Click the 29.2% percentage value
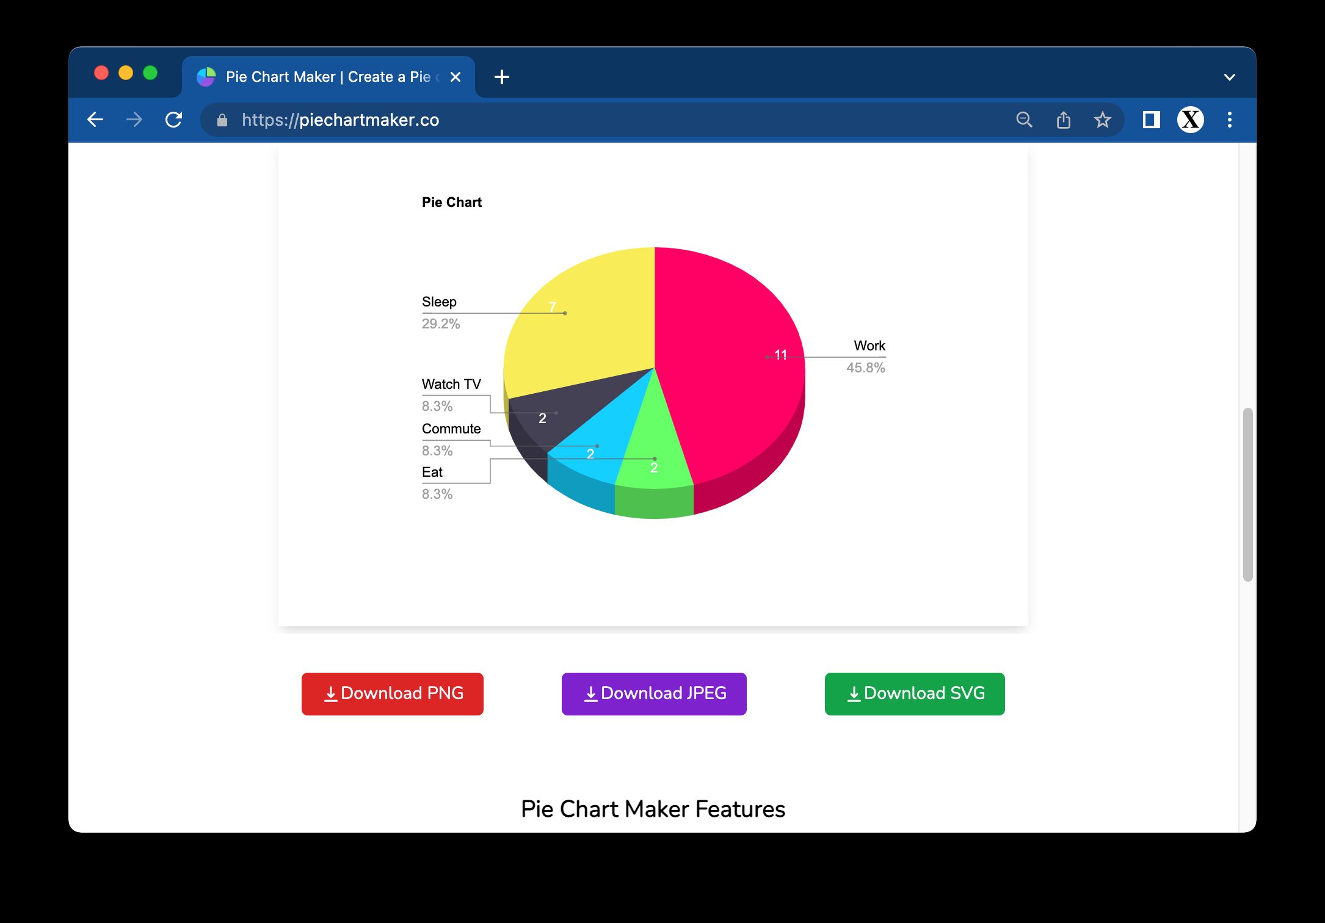Screen dimensions: 1325x923 [441, 324]
